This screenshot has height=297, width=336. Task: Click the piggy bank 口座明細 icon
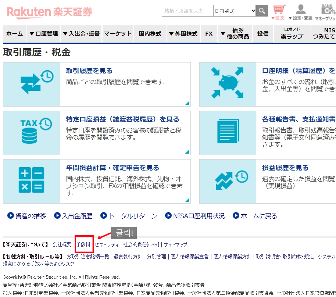coord(227,83)
